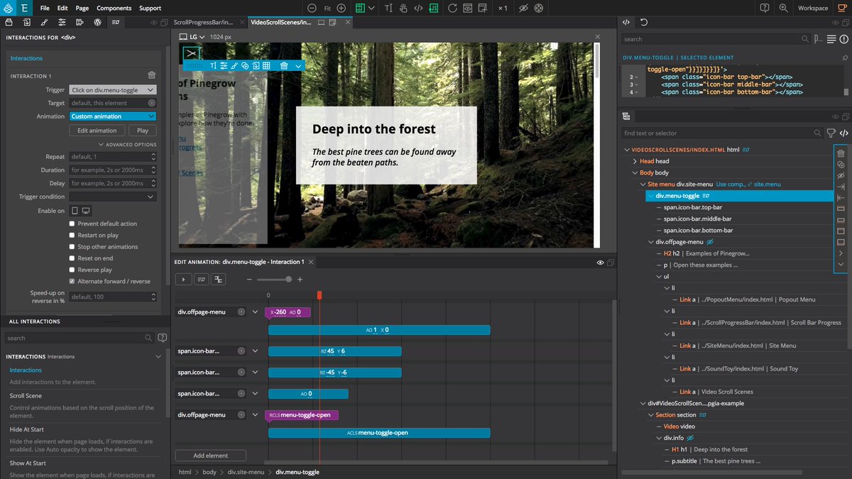This screenshot has width=852, height=479.
Task: Open the LG device size dropdown
Action: coord(192,36)
